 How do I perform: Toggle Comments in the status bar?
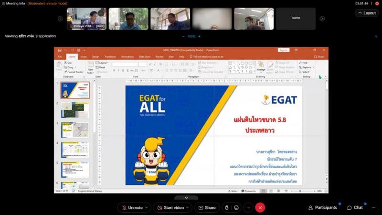(x=248, y=191)
